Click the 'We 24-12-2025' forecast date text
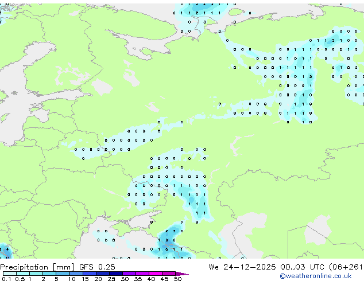 242,267
